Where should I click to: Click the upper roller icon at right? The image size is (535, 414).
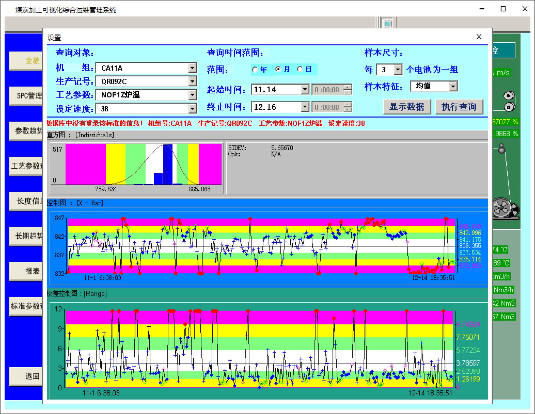509,96
